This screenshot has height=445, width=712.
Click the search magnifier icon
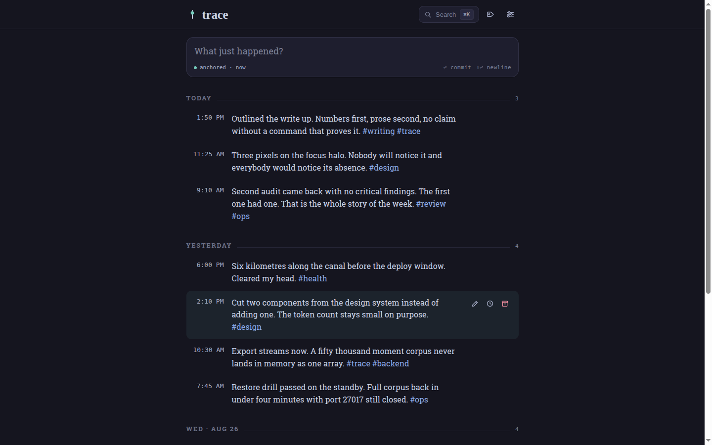(x=428, y=15)
